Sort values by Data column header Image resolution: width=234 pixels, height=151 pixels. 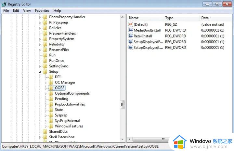click(x=216, y=18)
